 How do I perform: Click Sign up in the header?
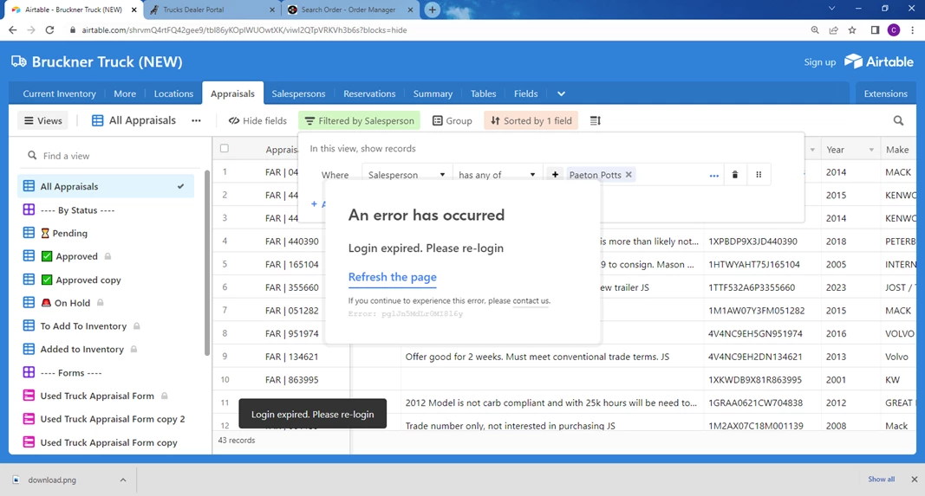[819, 61]
